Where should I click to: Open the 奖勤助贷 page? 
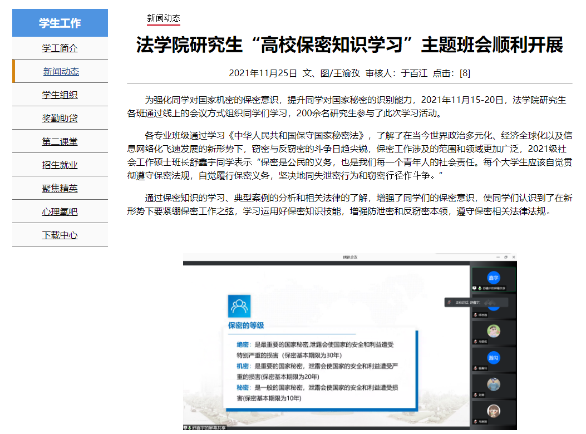point(60,119)
